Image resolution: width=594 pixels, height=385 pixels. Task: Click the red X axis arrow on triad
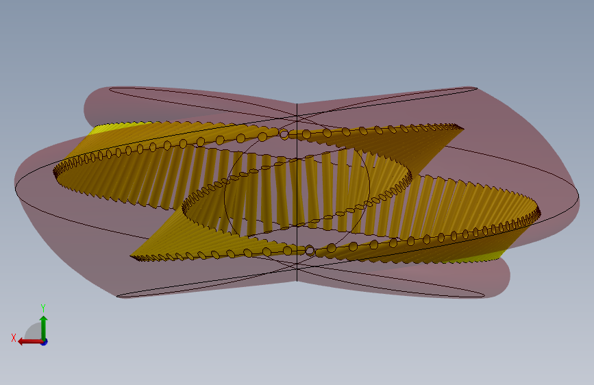[30, 342]
